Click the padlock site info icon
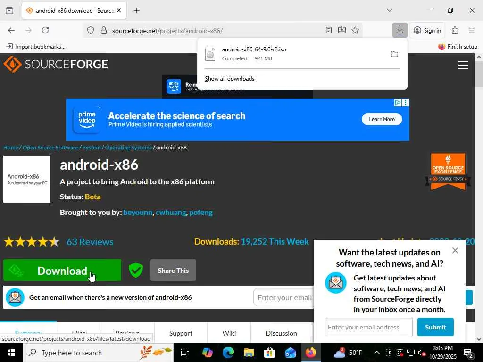 (x=104, y=30)
